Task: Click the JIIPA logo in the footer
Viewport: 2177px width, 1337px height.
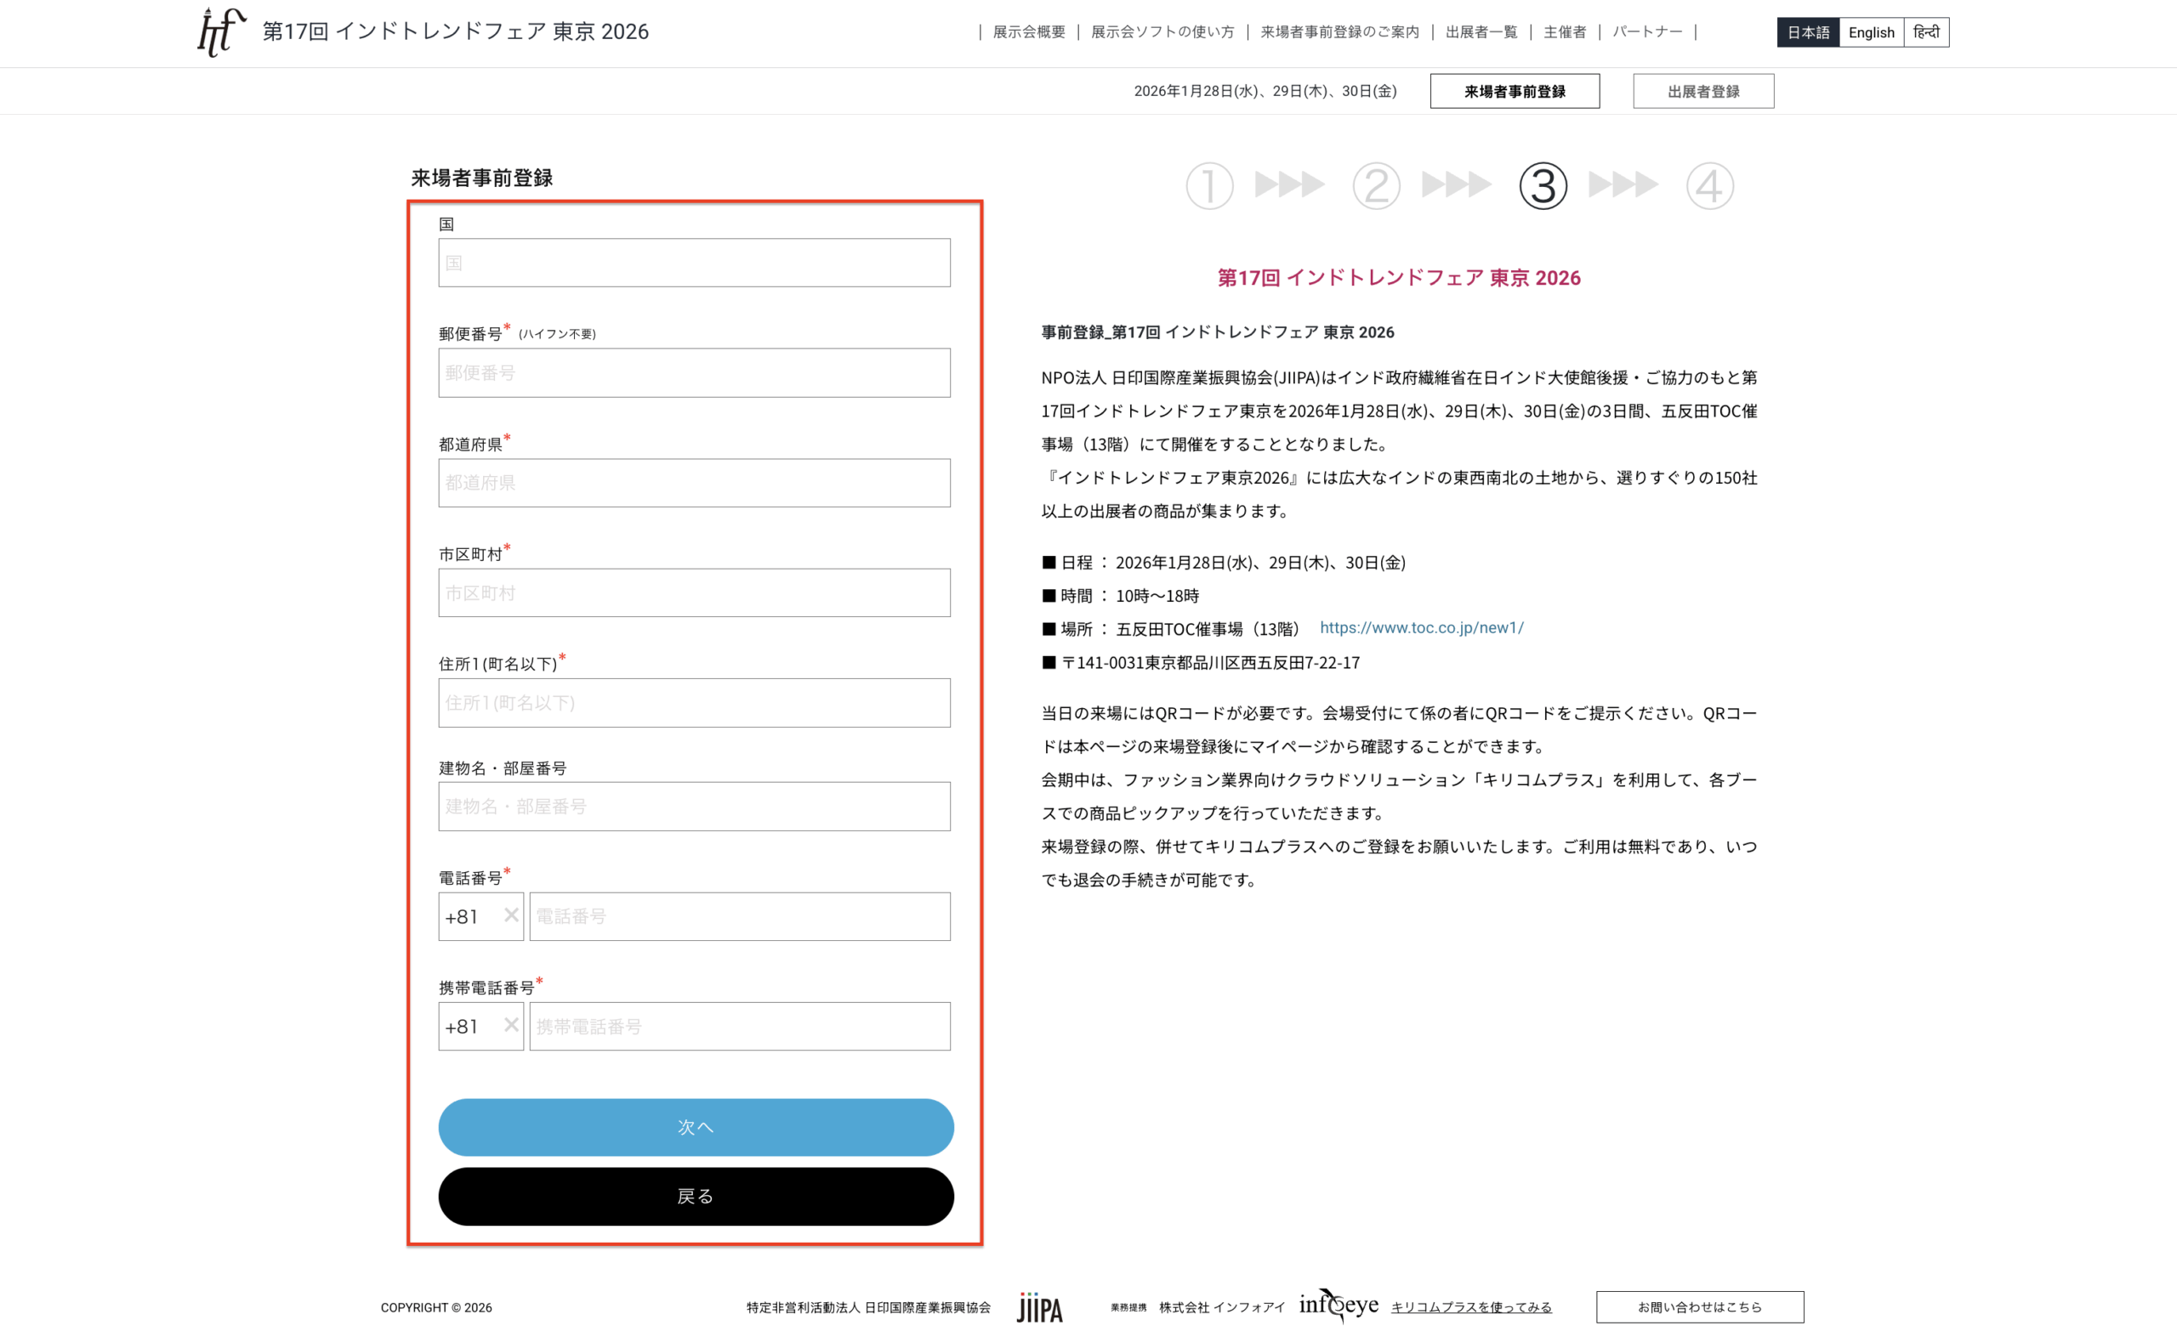Action: pos(1038,1307)
